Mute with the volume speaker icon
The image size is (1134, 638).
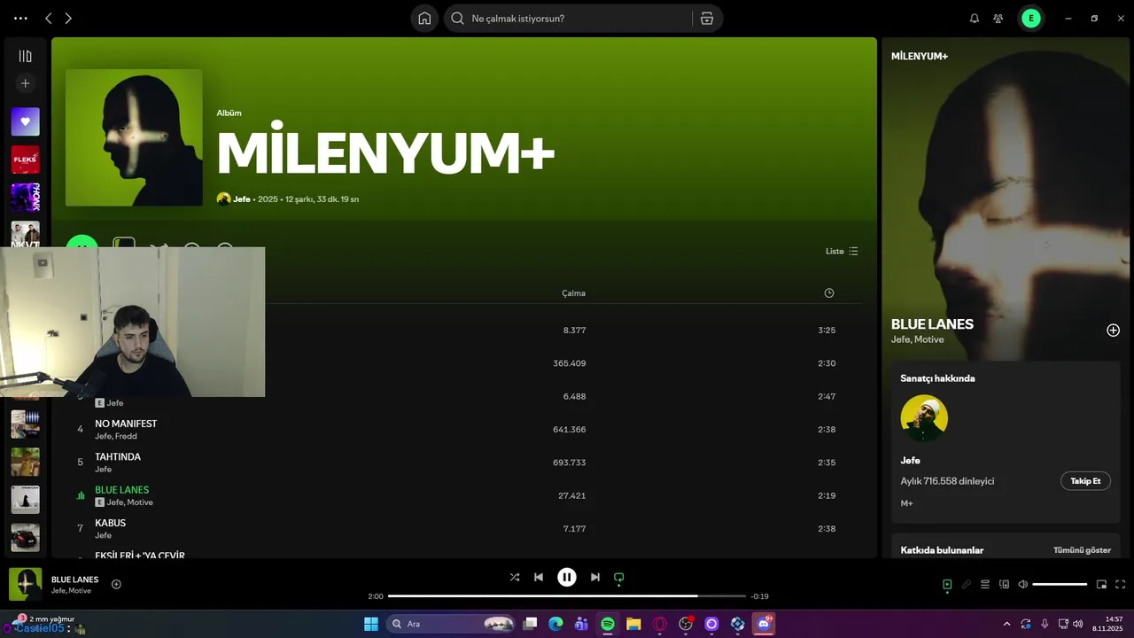[x=1023, y=584]
